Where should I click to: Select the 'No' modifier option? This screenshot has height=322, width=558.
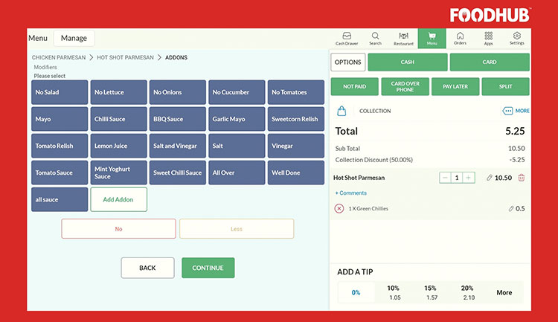118,229
